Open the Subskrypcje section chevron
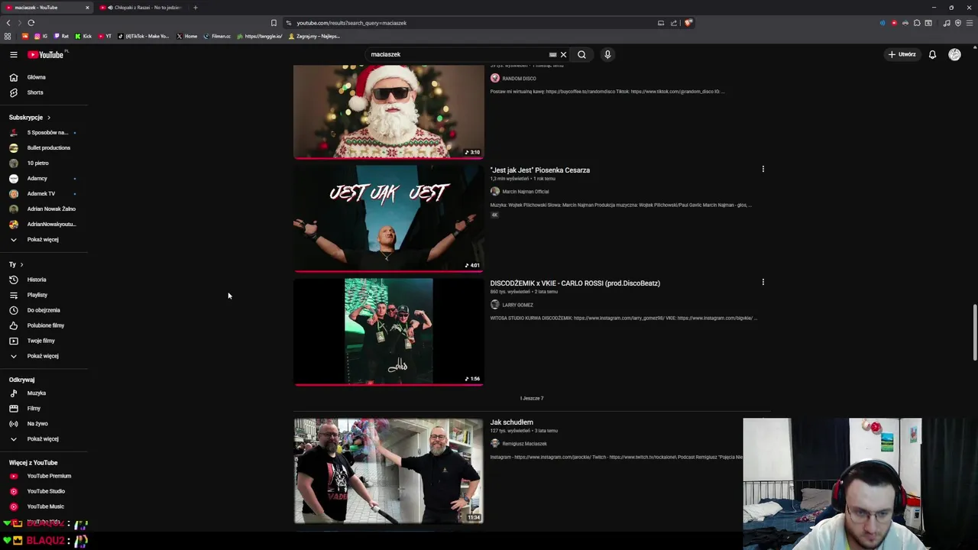 48,118
